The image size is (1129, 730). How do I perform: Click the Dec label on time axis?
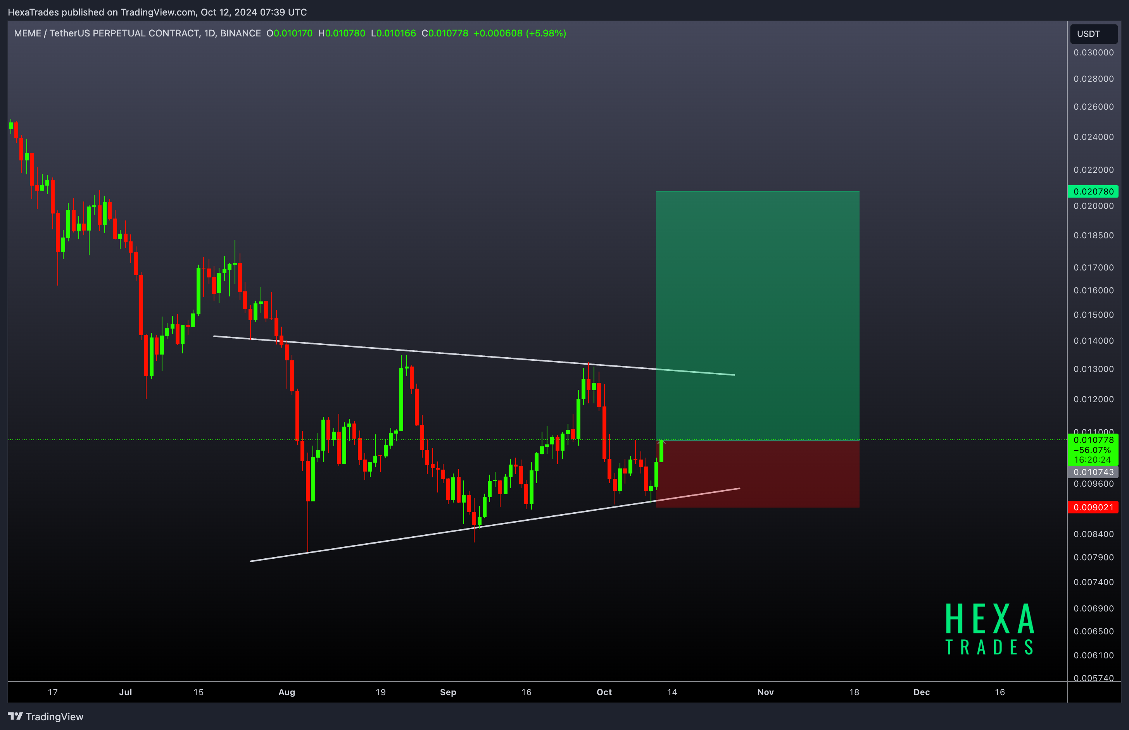921,692
